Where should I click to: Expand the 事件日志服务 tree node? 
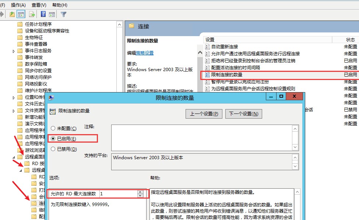pos(14,51)
